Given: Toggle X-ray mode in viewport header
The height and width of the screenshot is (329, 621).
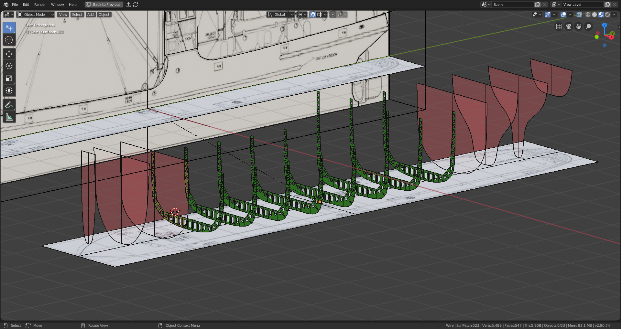Looking at the screenshot, I should (579, 15).
